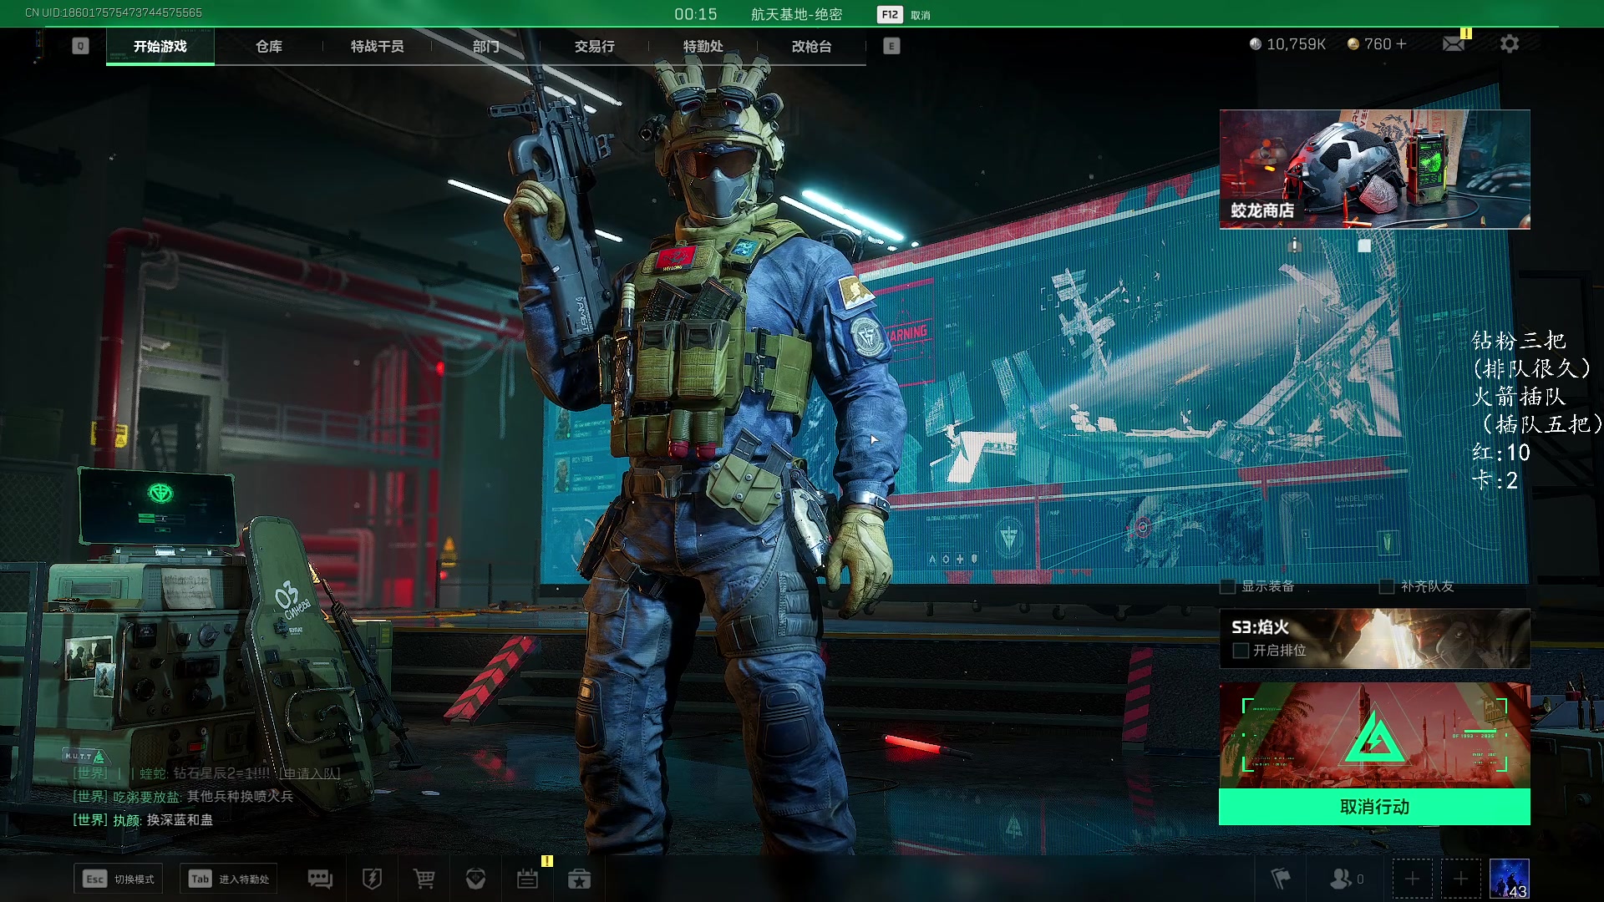Open the mail envelope inbox
The height and width of the screenshot is (902, 1604).
[1454, 43]
